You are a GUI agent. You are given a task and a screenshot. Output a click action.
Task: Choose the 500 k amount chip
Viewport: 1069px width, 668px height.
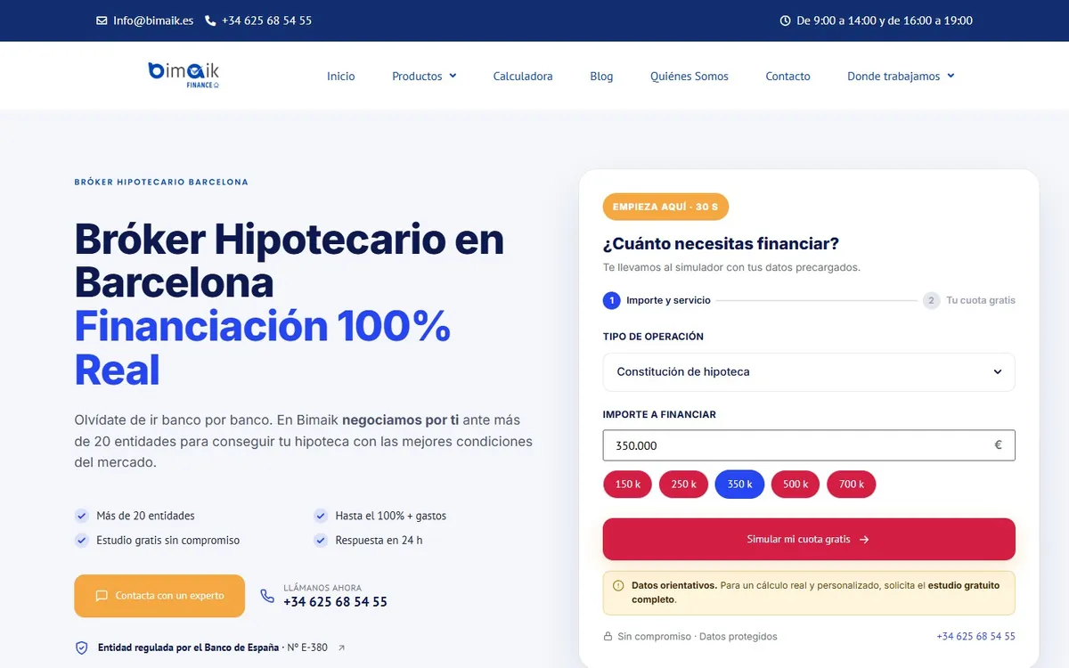click(x=796, y=485)
